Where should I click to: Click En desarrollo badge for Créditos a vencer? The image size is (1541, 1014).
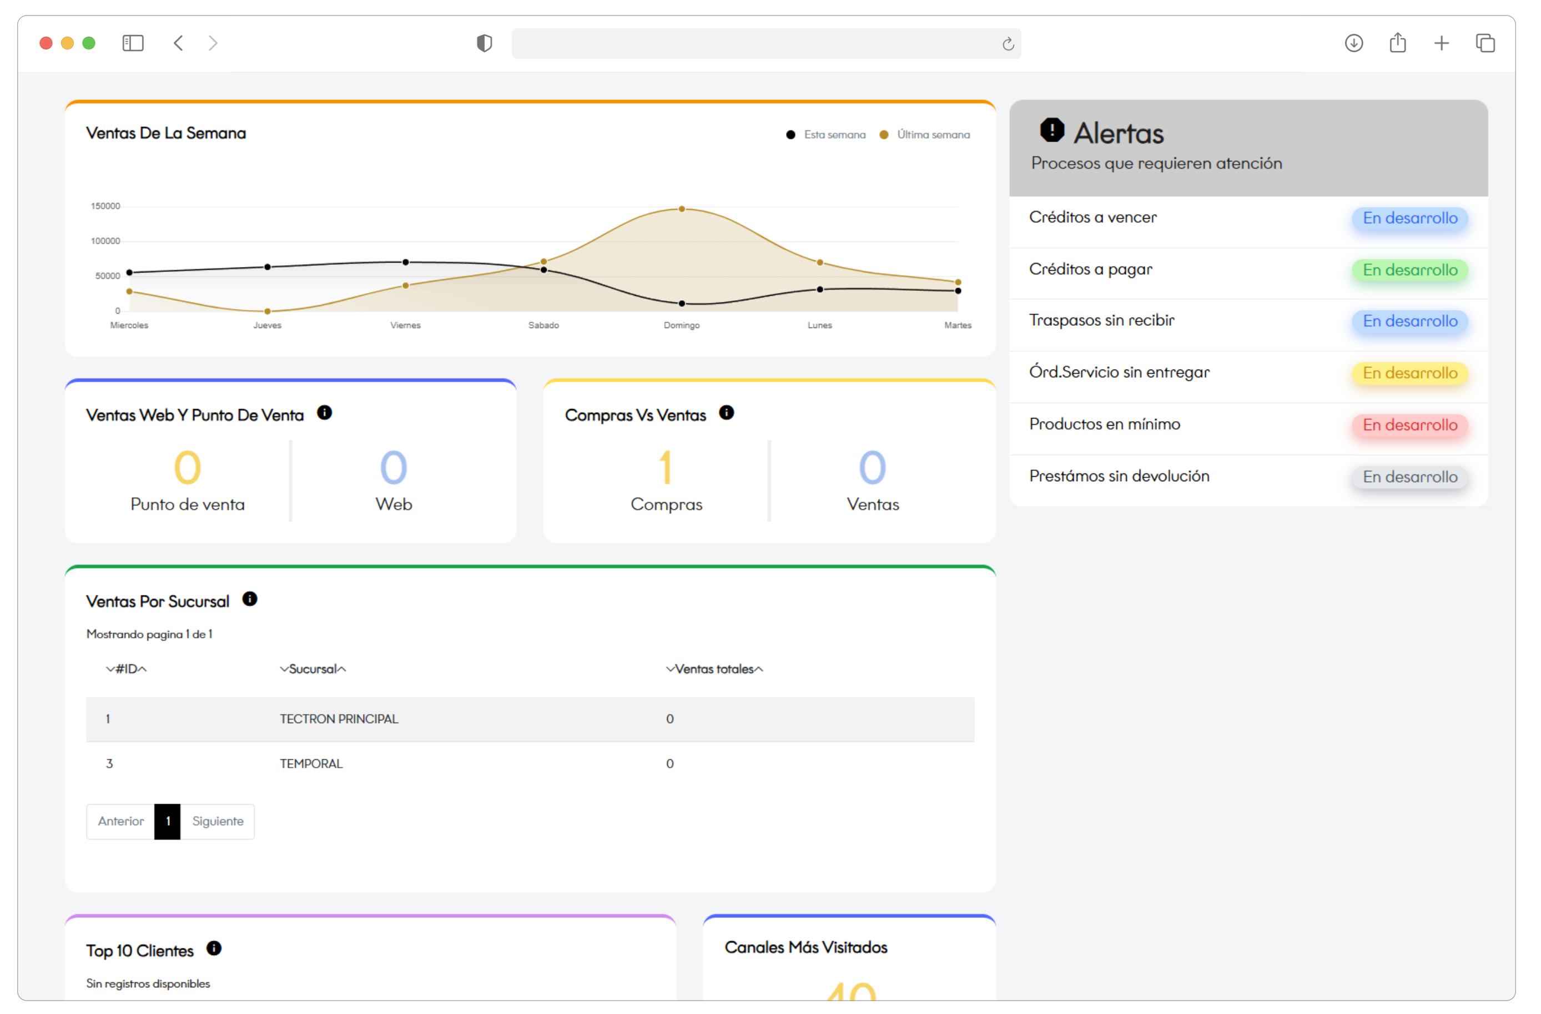tap(1410, 218)
